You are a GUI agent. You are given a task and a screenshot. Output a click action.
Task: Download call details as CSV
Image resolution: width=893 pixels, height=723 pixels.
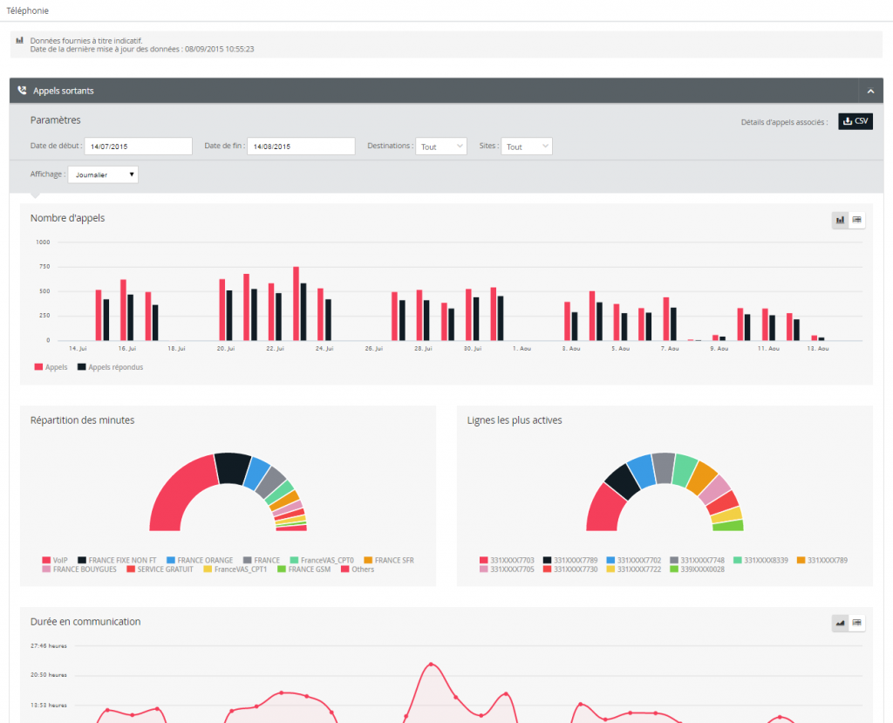(x=855, y=121)
